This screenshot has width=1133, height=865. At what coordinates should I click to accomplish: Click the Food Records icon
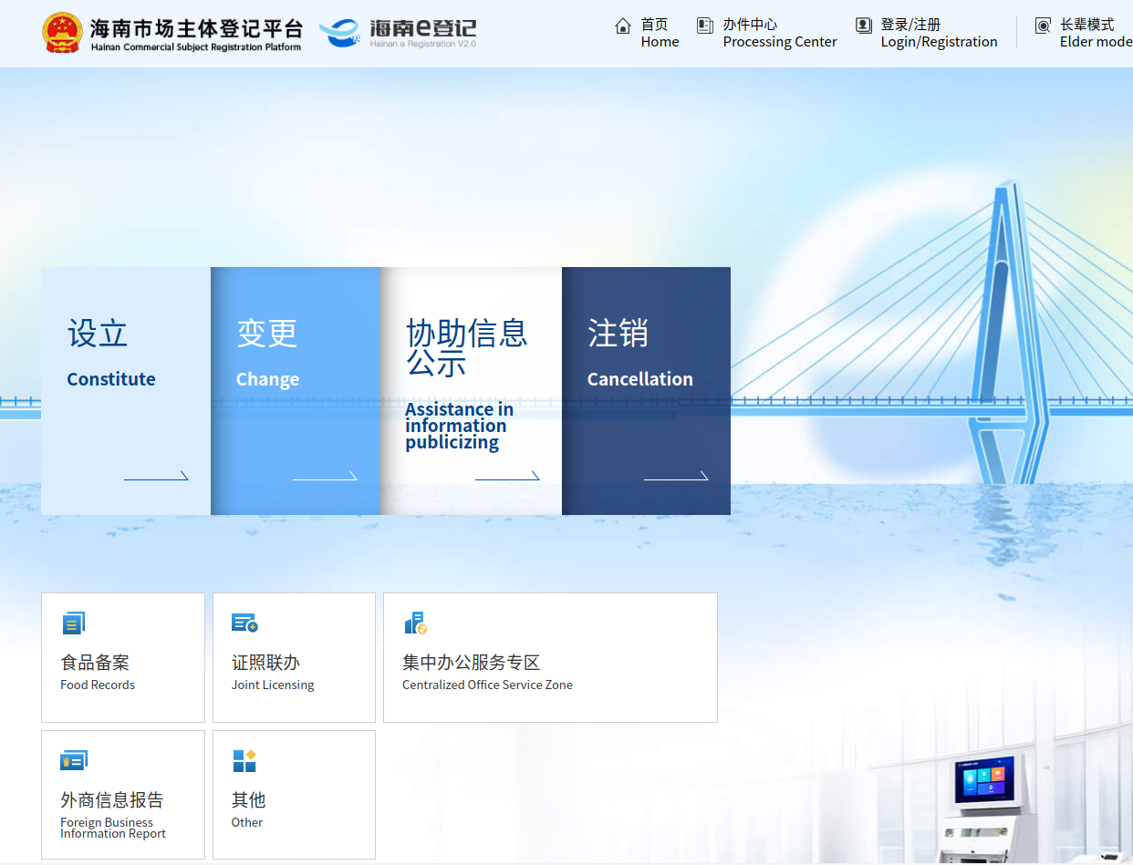(x=73, y=623)
